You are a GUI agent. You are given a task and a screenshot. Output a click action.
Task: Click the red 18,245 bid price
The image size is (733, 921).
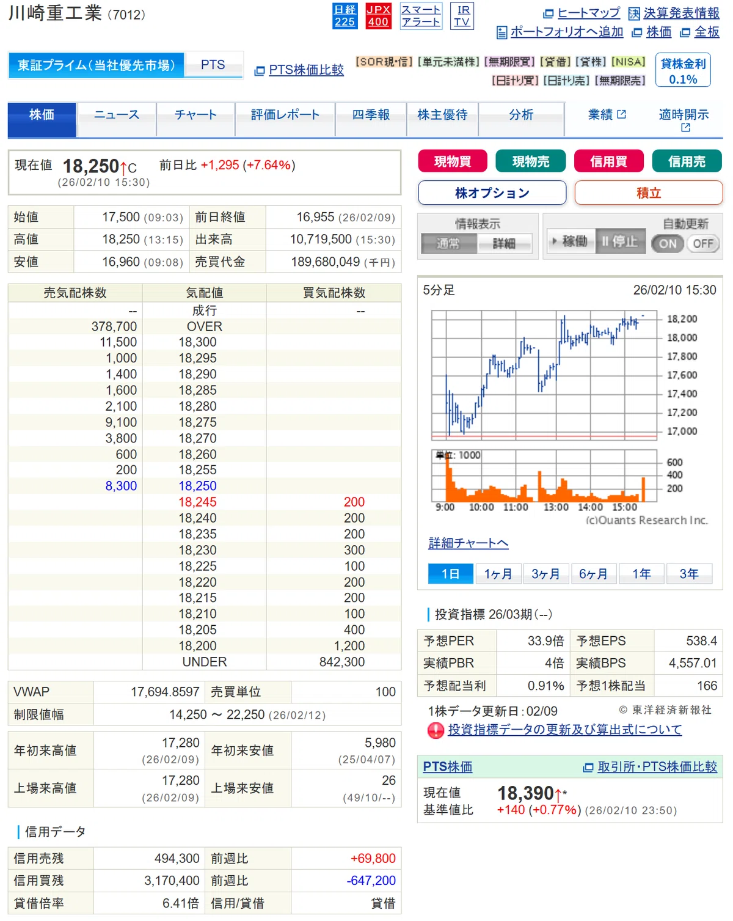tap(198, 502)
